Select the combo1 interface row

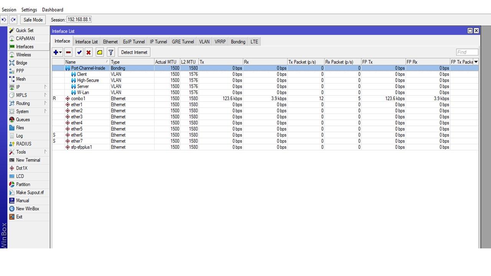(265, 99)
